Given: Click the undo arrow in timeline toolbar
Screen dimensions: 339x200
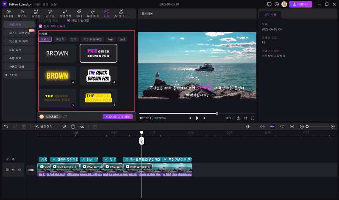Looking at the screenshot, I should tap(6, 126).
